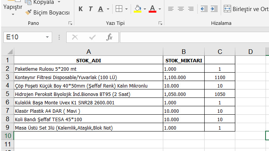Select Biçim Boyacısı format painter
This screenshot has height=151, width=269.
[48, 13]
